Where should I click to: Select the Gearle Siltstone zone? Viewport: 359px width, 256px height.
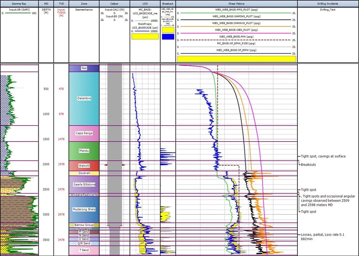(x=84, y=184)
